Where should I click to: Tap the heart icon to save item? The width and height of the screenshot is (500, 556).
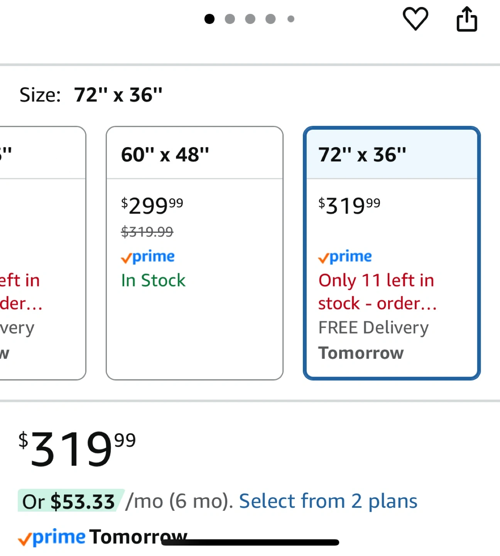(x=415, y=19)
